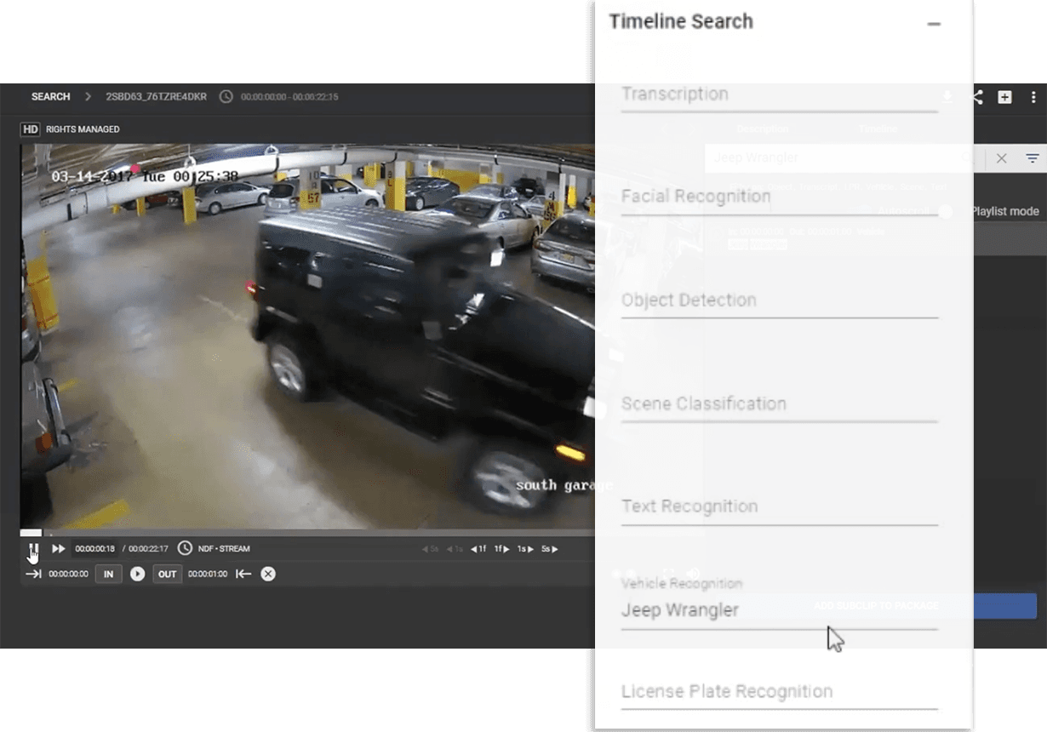The height and width of the screenshot is (732, 1047).
Task: Click the fast-forward double arrow icon
Action: pyautogui.click(x=59, y=549)
